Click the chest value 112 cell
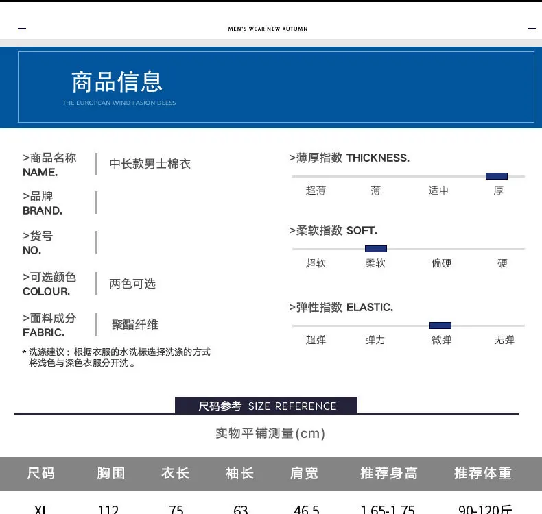Screen dimensions: 542x514 [108, 509]
